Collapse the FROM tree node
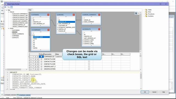 9,29
